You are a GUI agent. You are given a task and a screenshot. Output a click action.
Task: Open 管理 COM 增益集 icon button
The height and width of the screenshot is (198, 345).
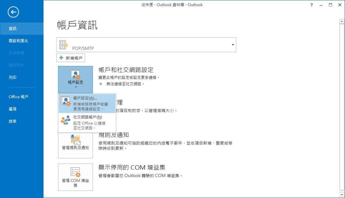pyautogui.click(x=75, y=172)
